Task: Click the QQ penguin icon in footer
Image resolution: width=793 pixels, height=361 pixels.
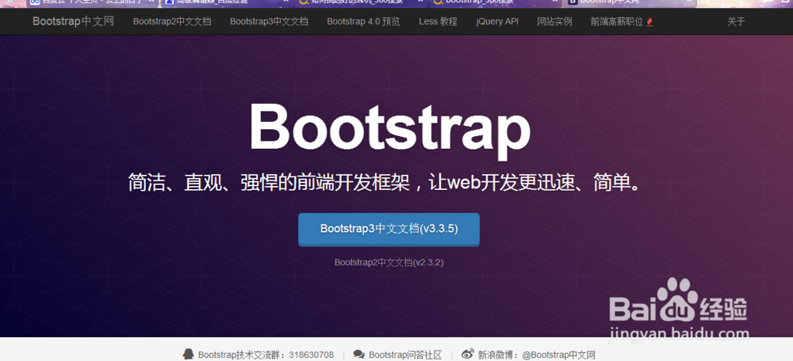Action: coord(188,355)
